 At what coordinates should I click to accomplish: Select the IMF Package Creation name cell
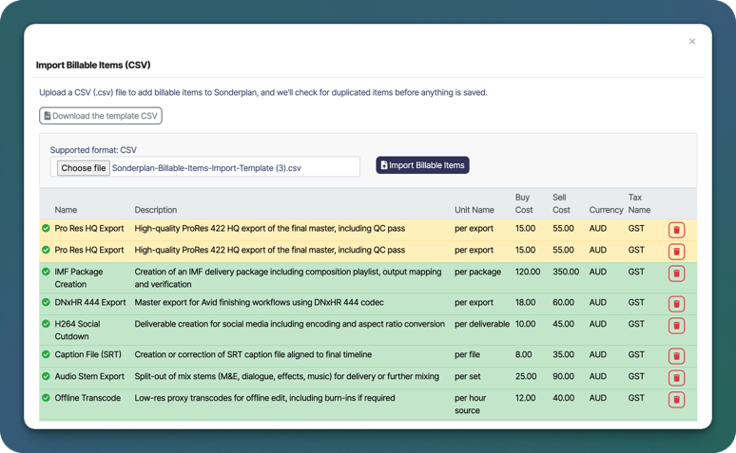(78, 277)
